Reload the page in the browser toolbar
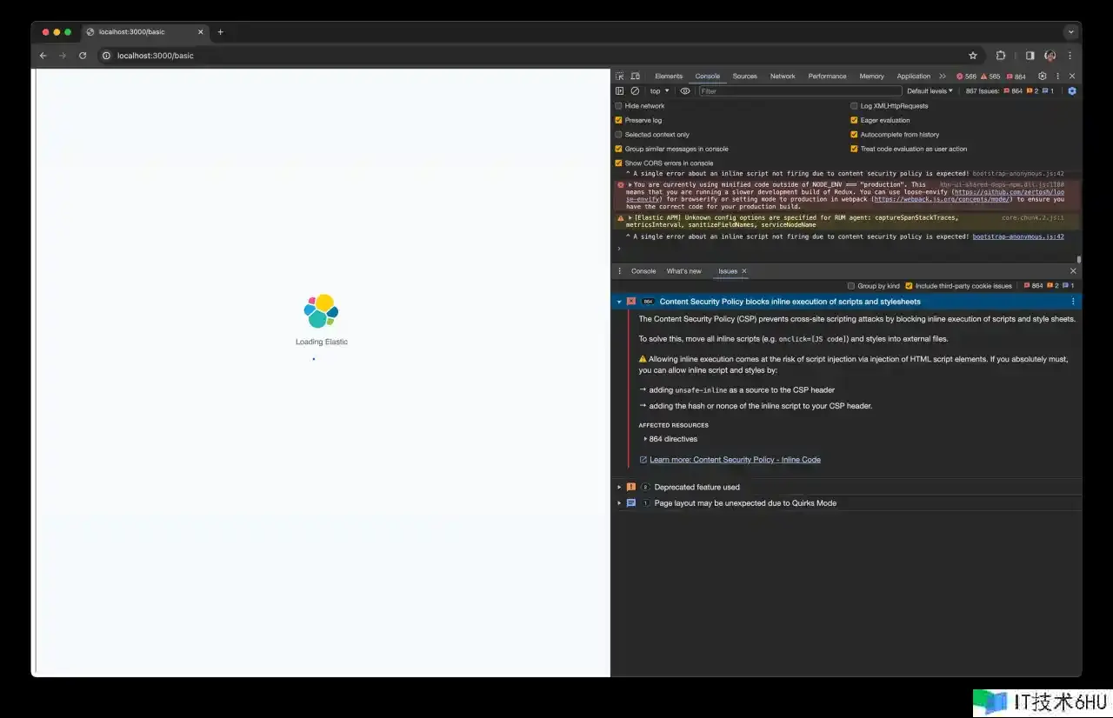The height and width of the screenshot is (718, 1113). click(x=83, y=56)
